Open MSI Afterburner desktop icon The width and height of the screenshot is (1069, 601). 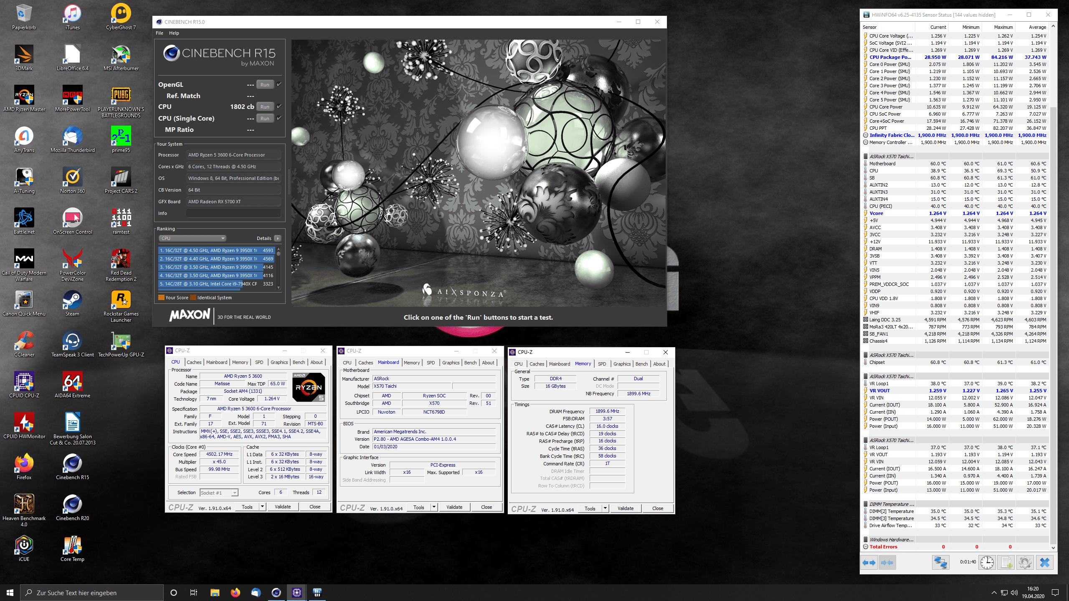coord(121,58)
